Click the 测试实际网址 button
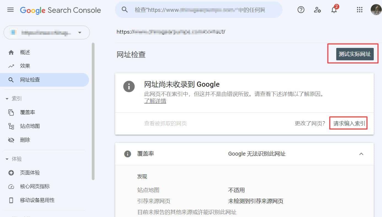 tap(355, 54)
